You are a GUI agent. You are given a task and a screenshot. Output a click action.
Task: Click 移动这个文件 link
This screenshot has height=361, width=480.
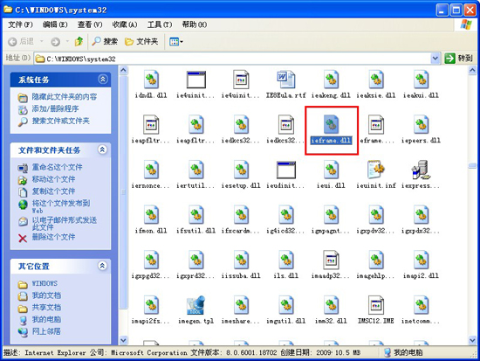coord(53,179)
